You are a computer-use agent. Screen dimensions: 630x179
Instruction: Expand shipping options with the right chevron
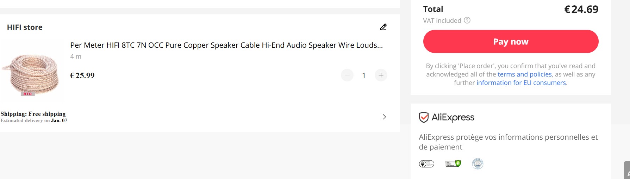click(x=384, y=117)
